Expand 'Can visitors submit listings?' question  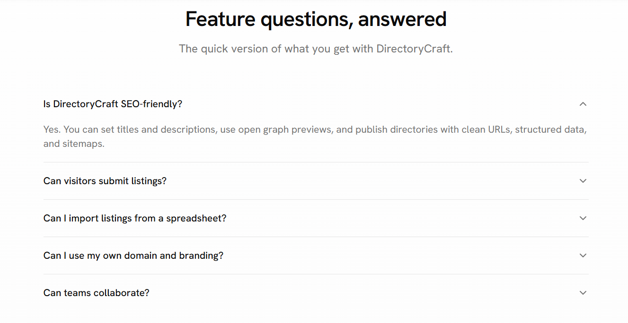(105, 181)
